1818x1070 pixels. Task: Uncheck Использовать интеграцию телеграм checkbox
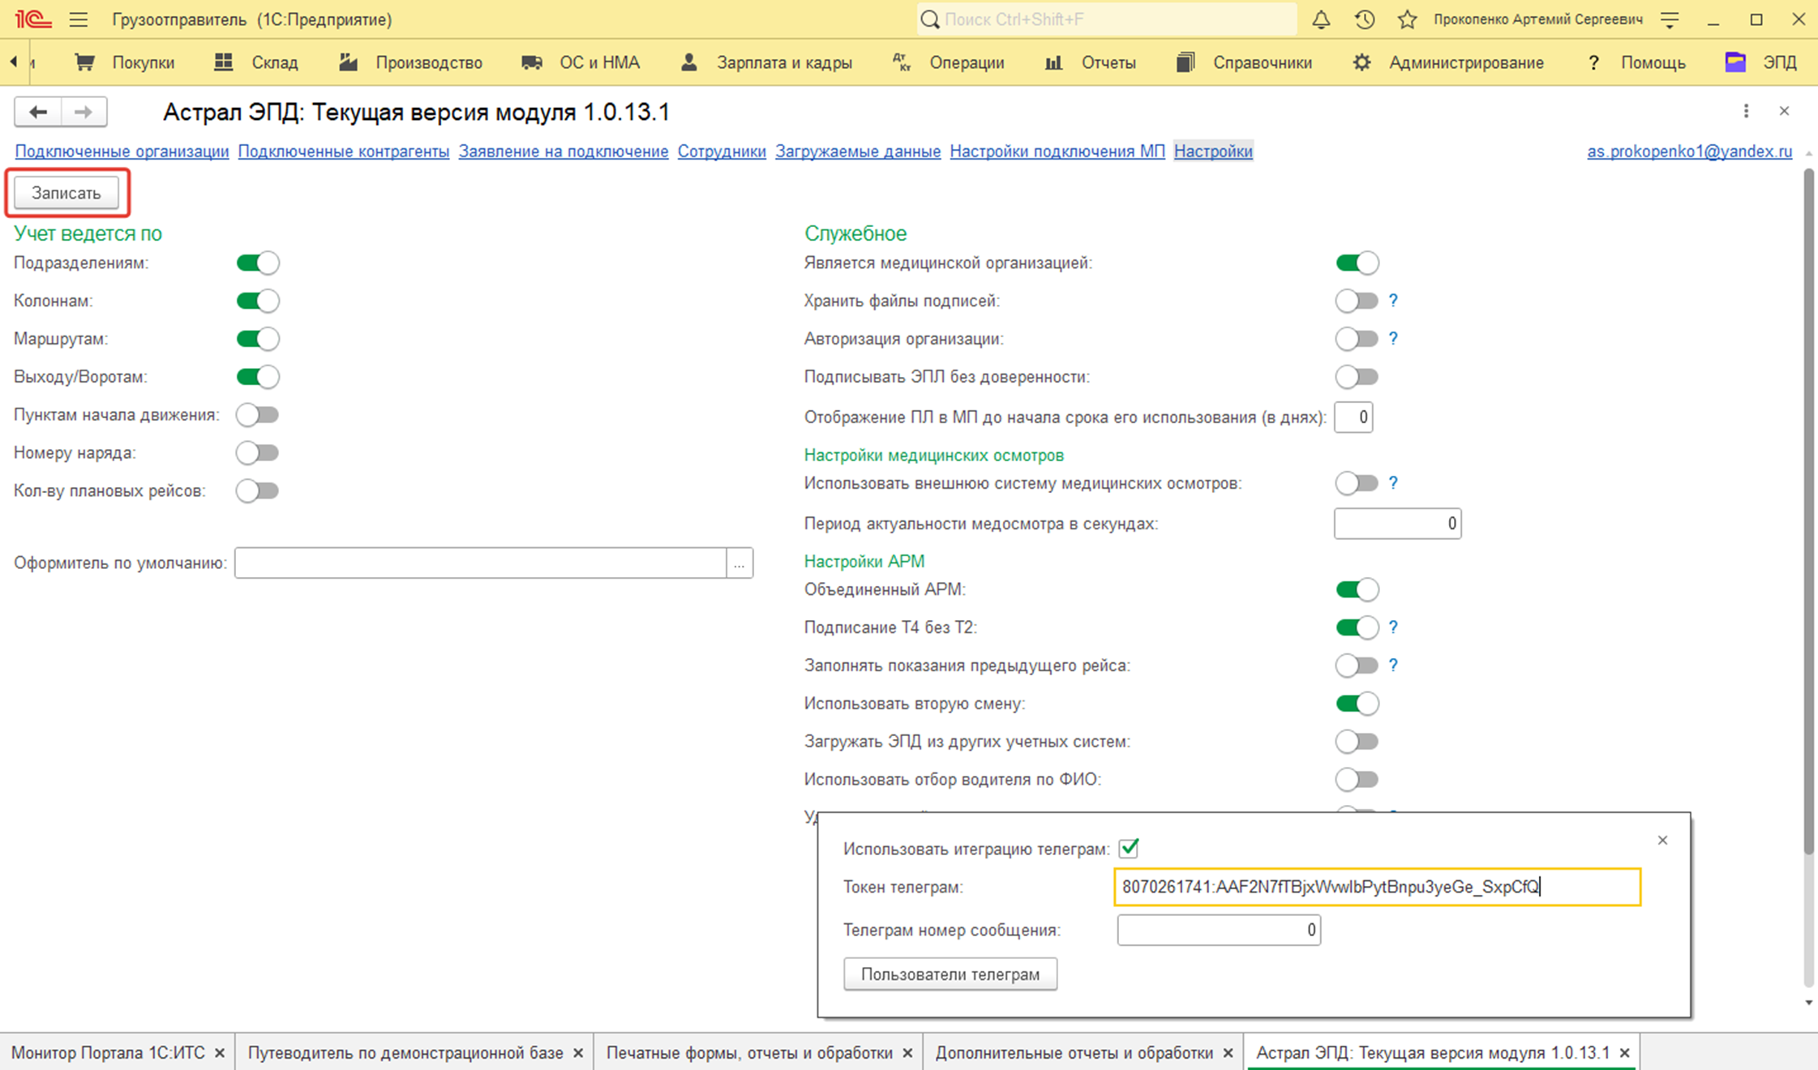(x=1129, y=849)
